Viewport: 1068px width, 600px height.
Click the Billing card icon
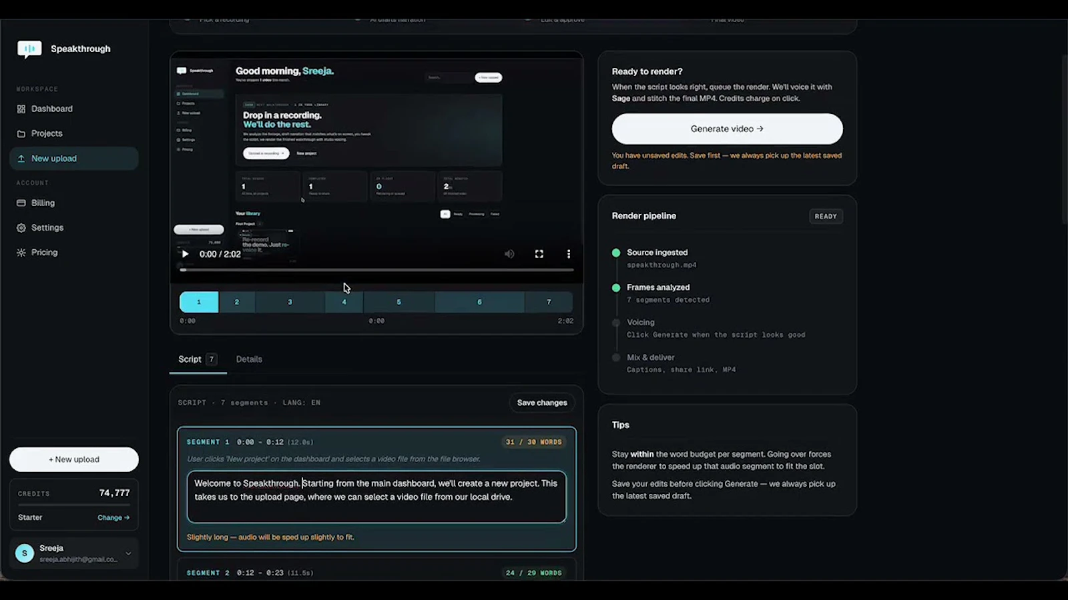coord(21,203)
